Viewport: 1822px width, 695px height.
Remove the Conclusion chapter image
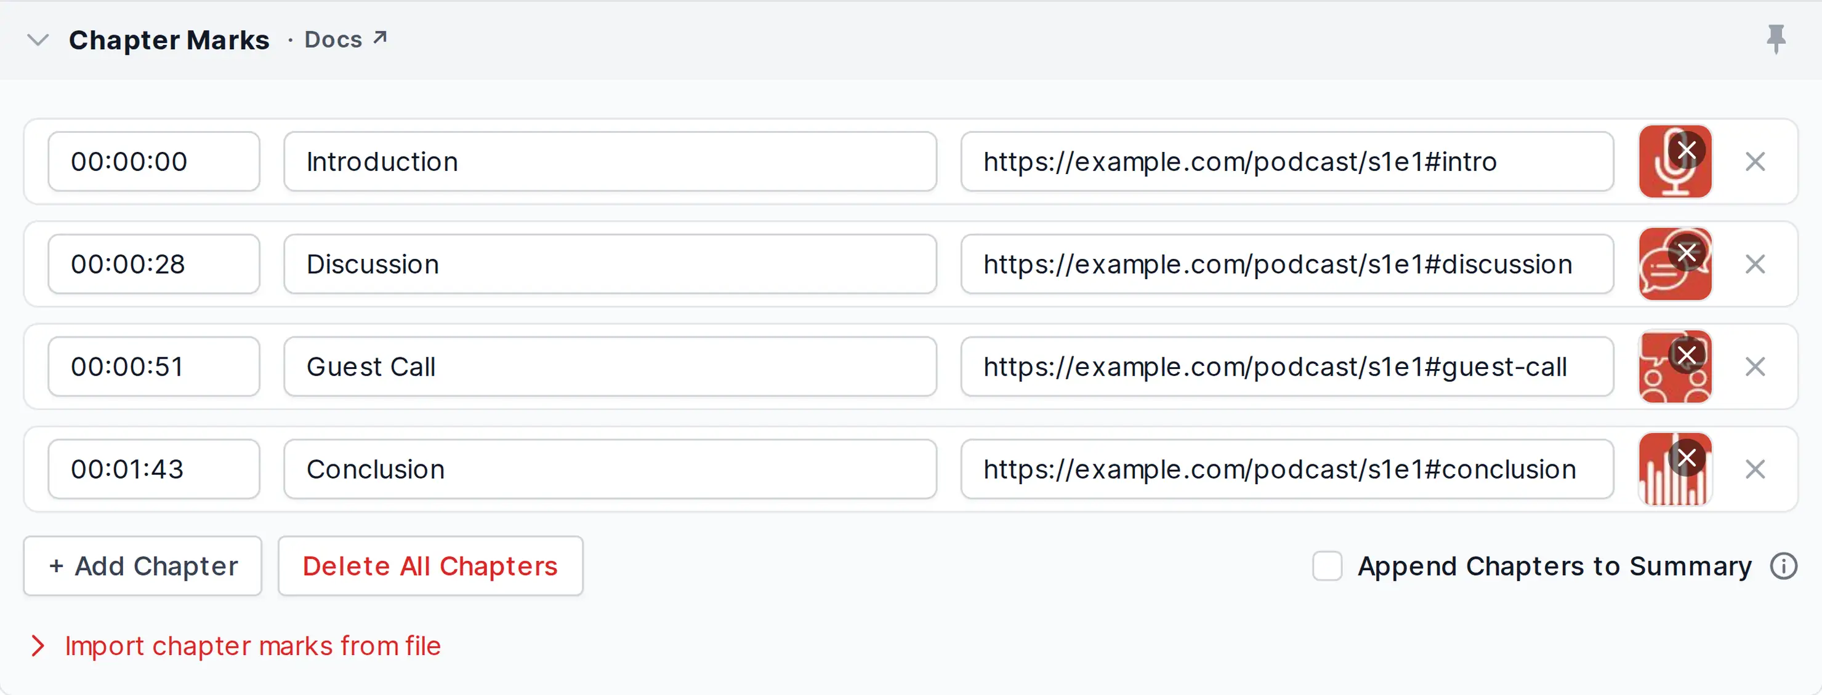tap(1687, 458)
